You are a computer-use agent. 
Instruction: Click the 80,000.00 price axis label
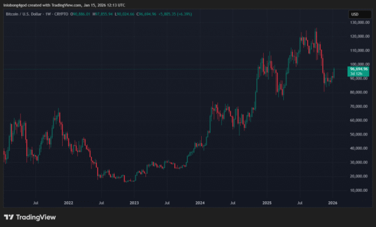(358, 92)
